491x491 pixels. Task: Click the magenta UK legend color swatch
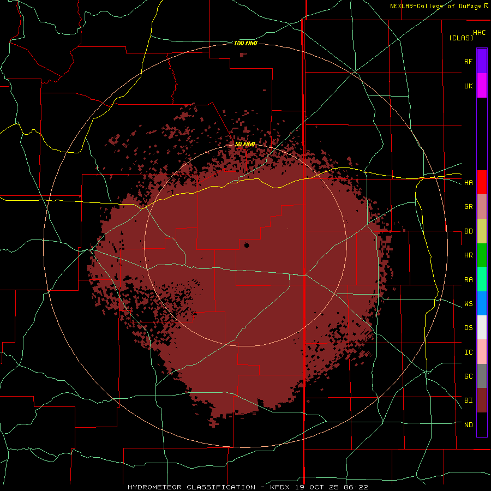(482, 86)
